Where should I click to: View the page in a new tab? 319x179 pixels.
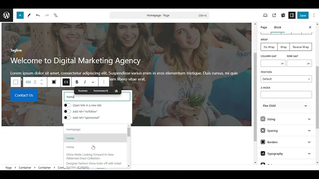[274, 15]
